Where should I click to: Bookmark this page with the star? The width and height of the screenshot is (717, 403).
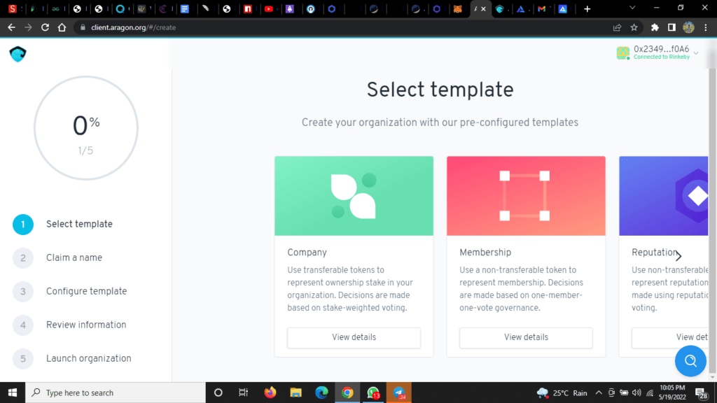click(x=634, y=27)
